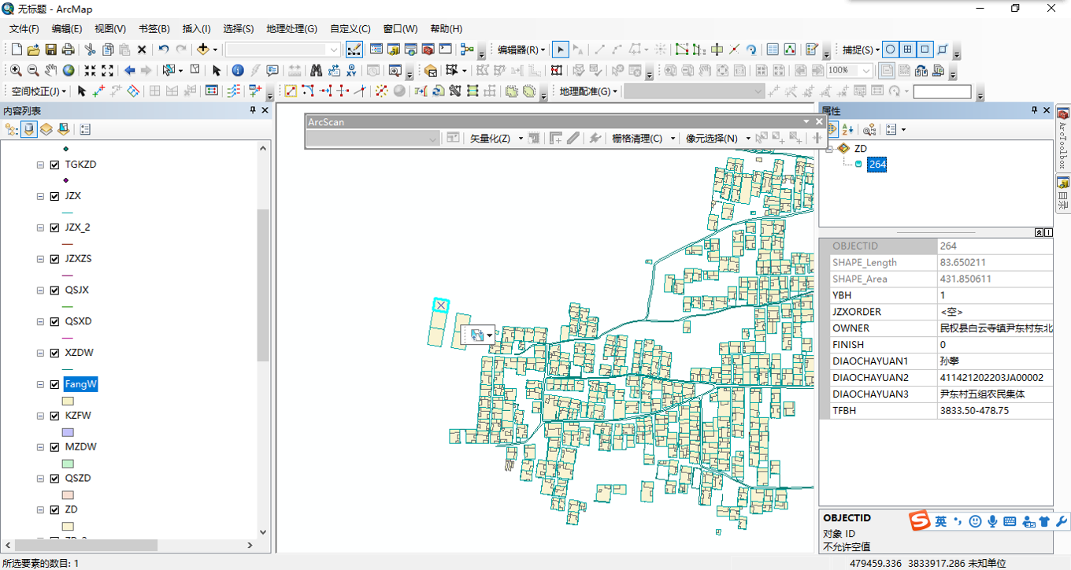This screenshot has width=1071, height=570.
Task: Select feature 264 in the attributes tree
Action: click(876, 165)
